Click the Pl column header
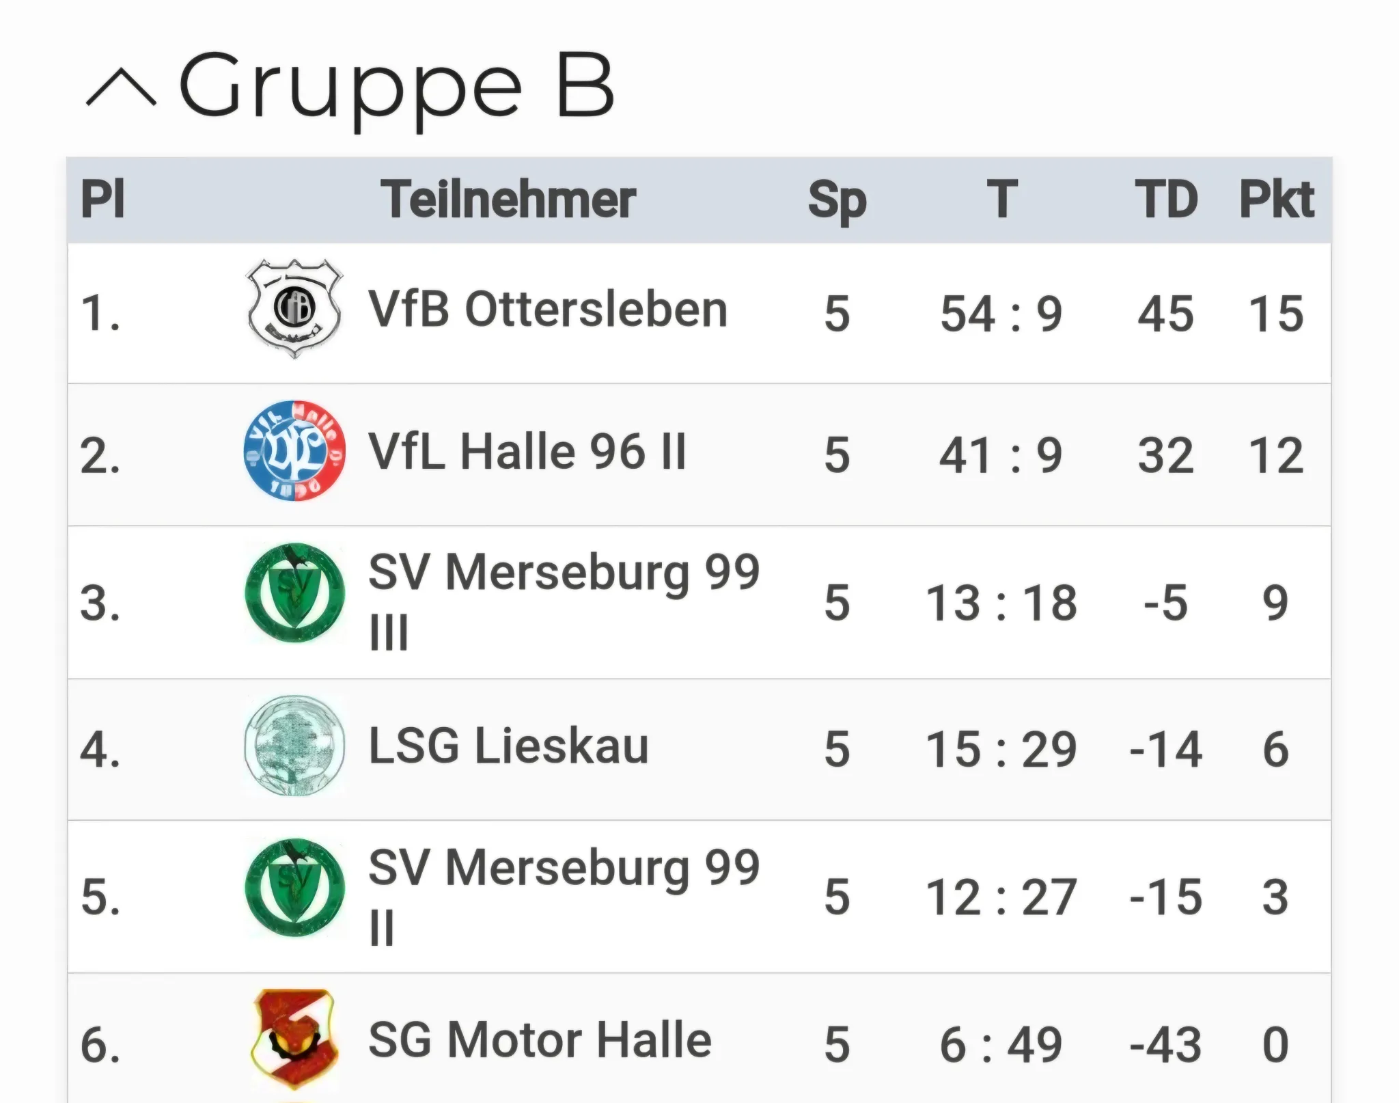 102,200
